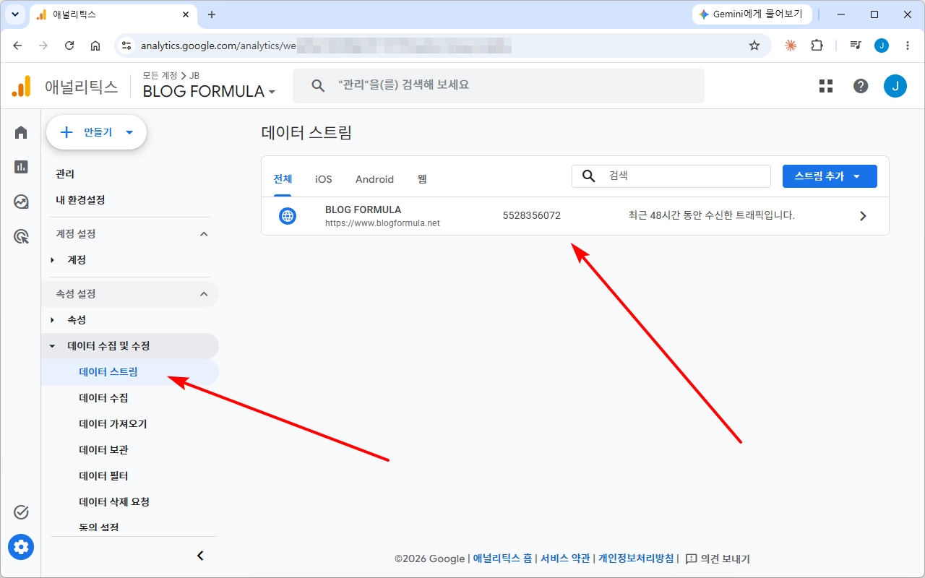Open the 스트림 추가 dropdown button
This screenshot has height=578, width=925.
pyautogui.click(x=830, y=176)
